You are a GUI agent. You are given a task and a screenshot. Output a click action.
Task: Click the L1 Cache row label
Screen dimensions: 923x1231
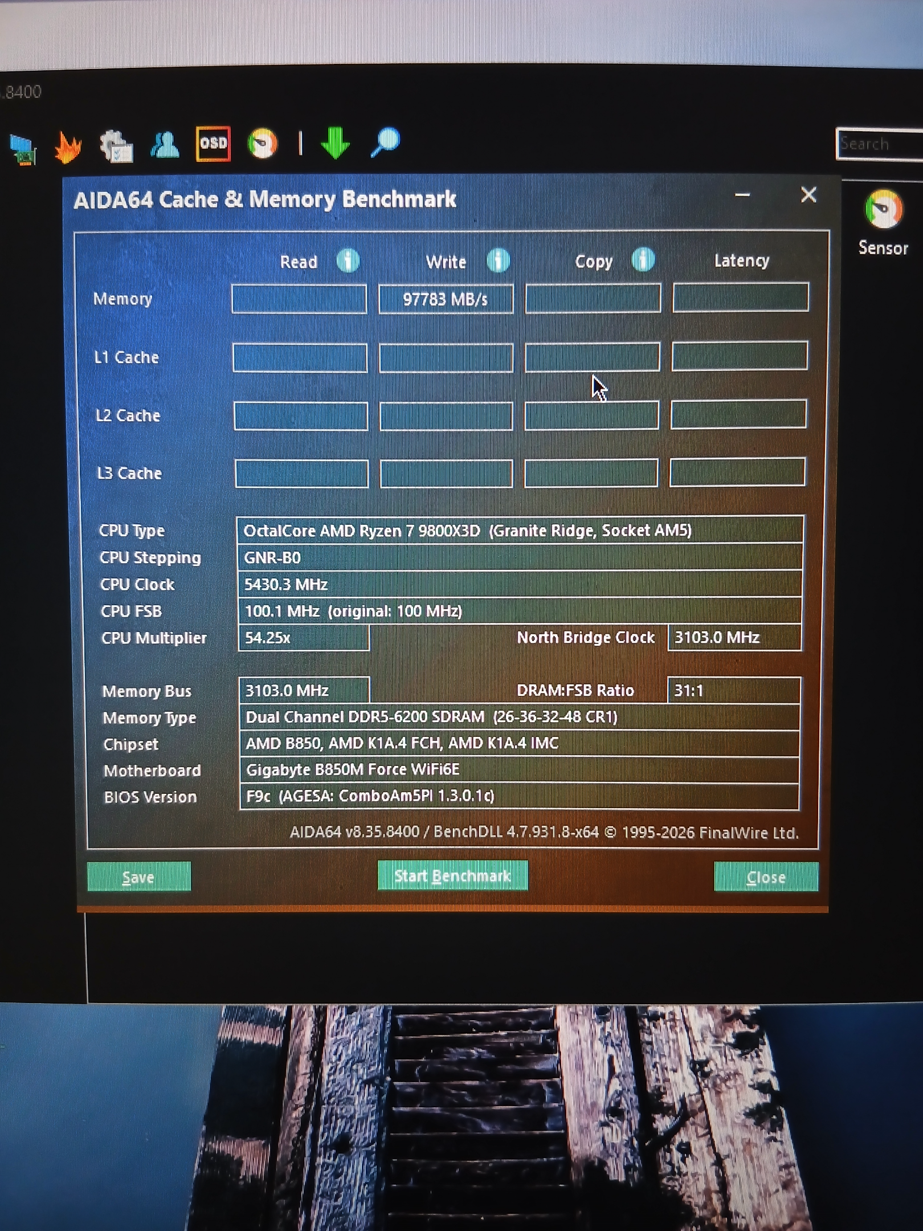126,357
